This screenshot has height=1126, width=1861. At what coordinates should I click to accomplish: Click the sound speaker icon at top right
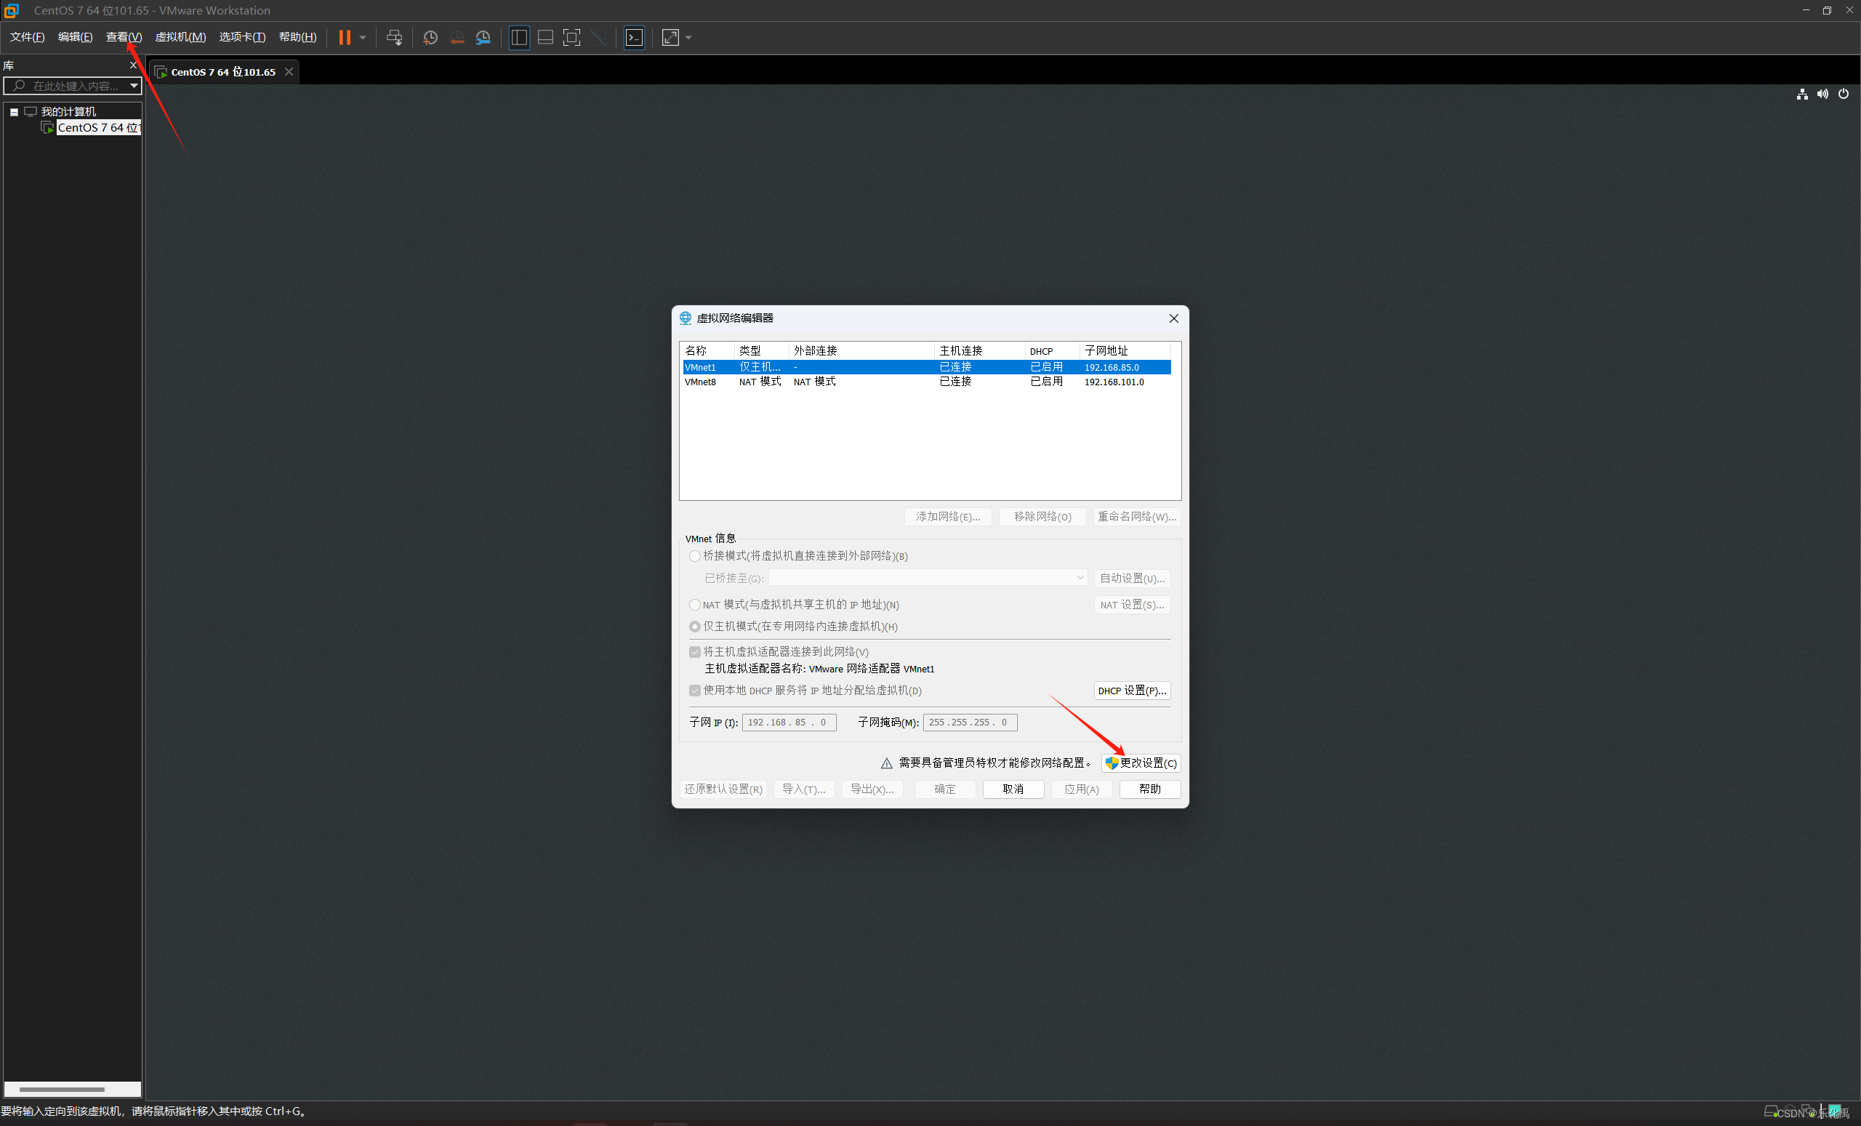tap(1822, 94)
